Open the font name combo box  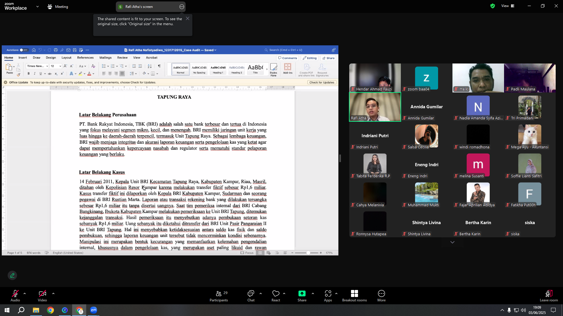(37, 66)
